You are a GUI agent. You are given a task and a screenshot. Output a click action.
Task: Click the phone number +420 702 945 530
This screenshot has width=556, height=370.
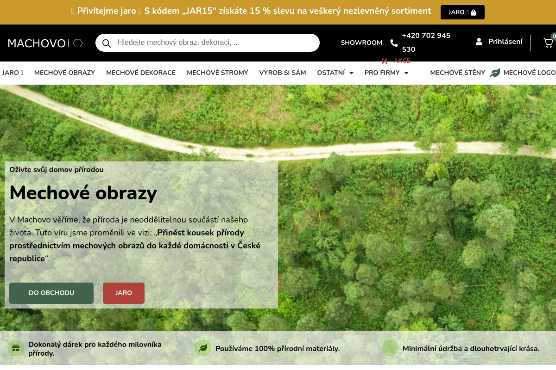click(x=426, y=43)
